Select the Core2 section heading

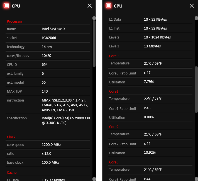pos(114,127)
